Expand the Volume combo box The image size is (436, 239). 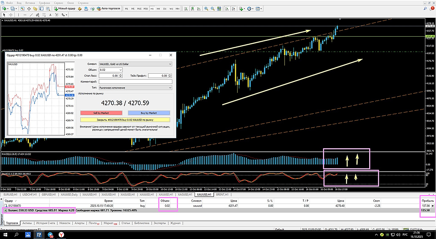[120, 70]
